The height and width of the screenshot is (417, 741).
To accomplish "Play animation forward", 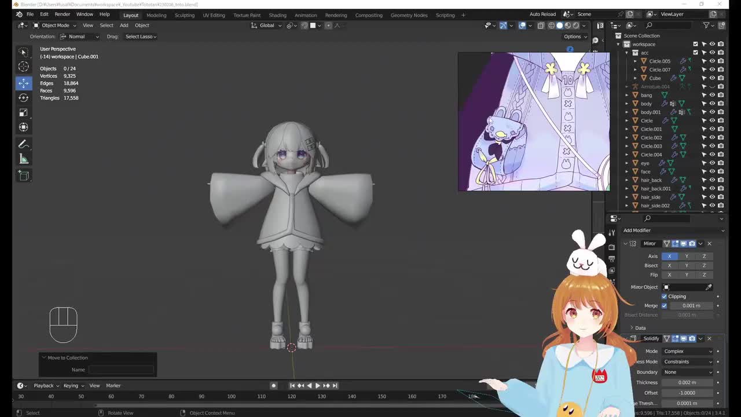I will coord(317,386).
